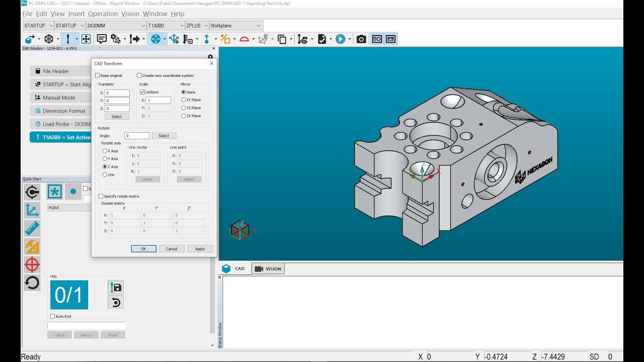Open the File menu
644x362 pixels.
click(x=27, y=14)
